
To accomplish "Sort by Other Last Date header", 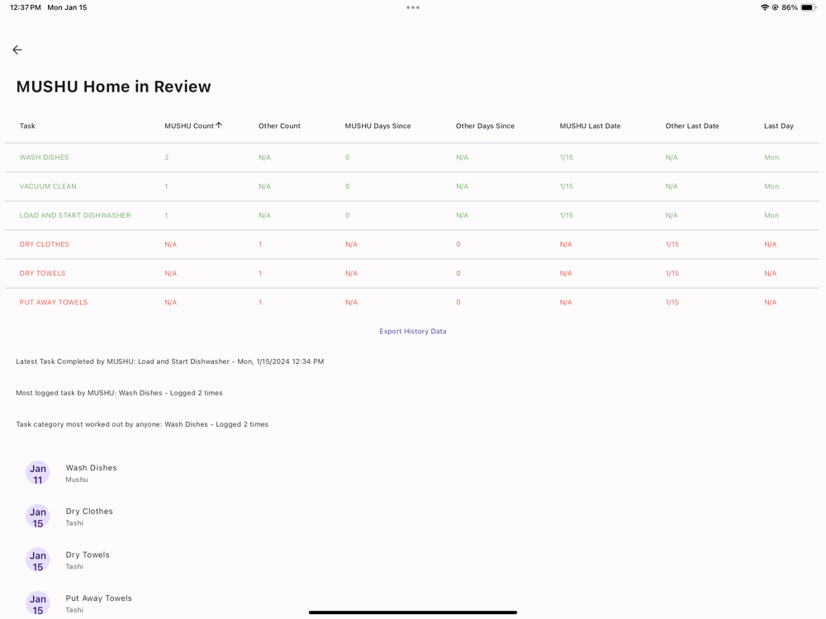I will point(692,125).
